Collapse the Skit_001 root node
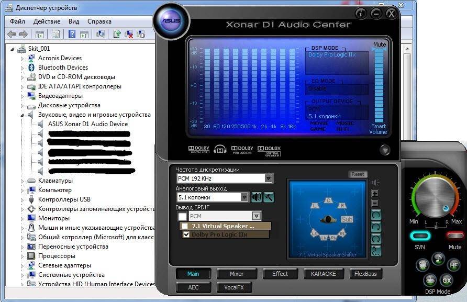 click(x=12, y=49)
